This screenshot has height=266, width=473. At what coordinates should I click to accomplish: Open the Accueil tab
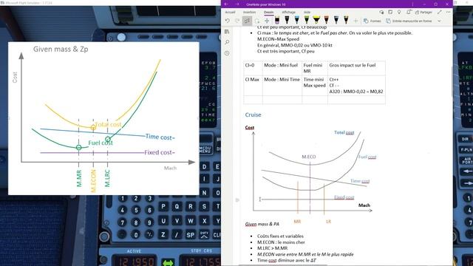230,12
